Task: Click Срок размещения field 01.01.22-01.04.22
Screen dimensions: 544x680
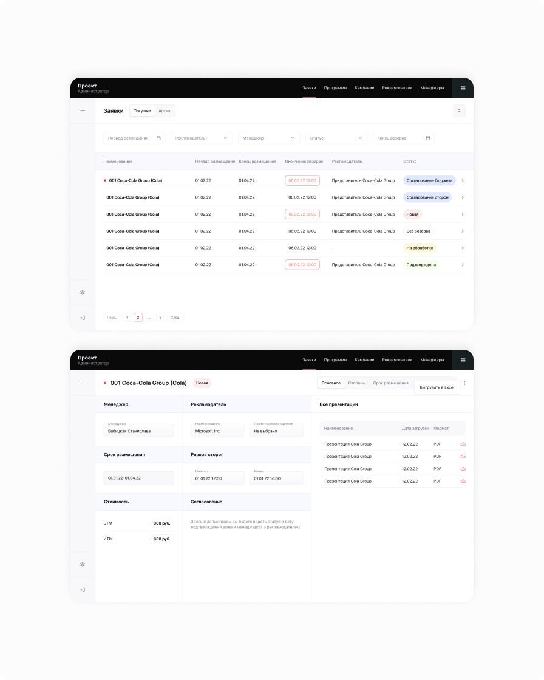Action: click(x=139, y=478)
